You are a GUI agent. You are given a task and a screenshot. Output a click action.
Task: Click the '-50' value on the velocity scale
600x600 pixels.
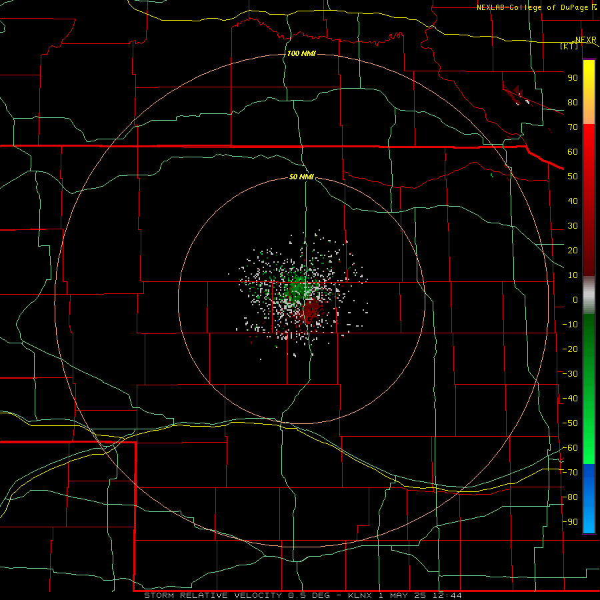click(x=570, y=423)
